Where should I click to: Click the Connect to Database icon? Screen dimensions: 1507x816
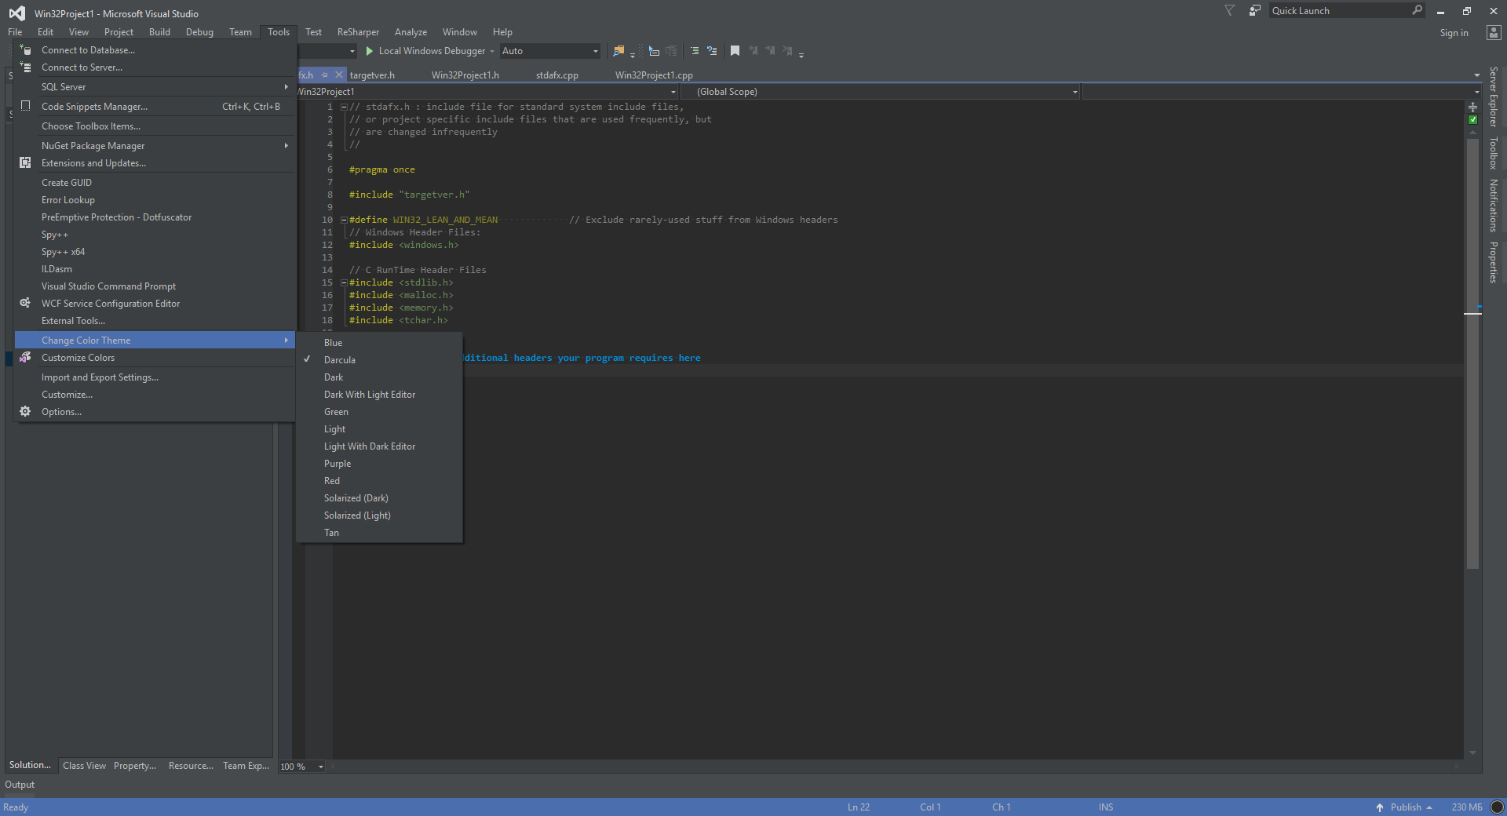pos(25,49)
